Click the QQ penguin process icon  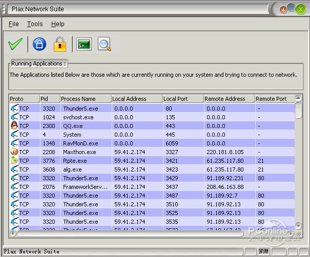[x=14, y=126]
